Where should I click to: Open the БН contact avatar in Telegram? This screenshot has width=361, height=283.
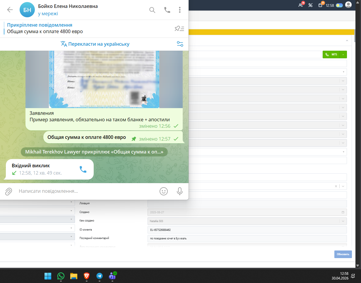(27, 10)
